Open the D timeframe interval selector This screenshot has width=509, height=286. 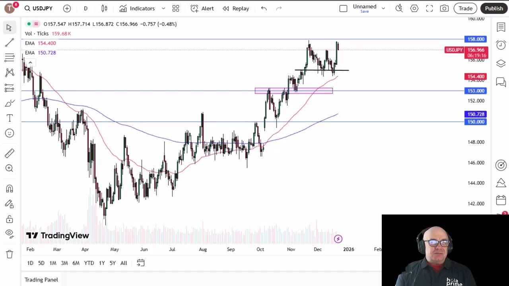[85, 8]
